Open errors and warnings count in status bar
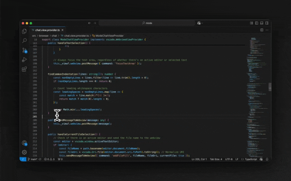The width and height of the screenshot is (291, 181). [x=49, y=159]
